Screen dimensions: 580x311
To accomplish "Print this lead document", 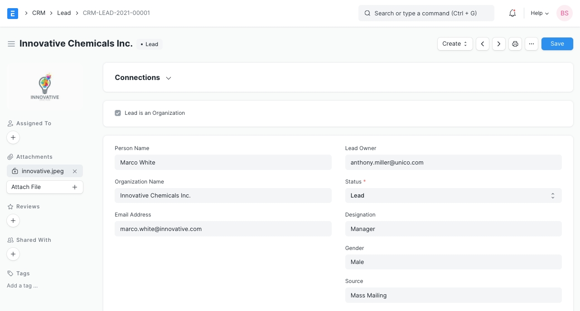I will tap(515, 44).
